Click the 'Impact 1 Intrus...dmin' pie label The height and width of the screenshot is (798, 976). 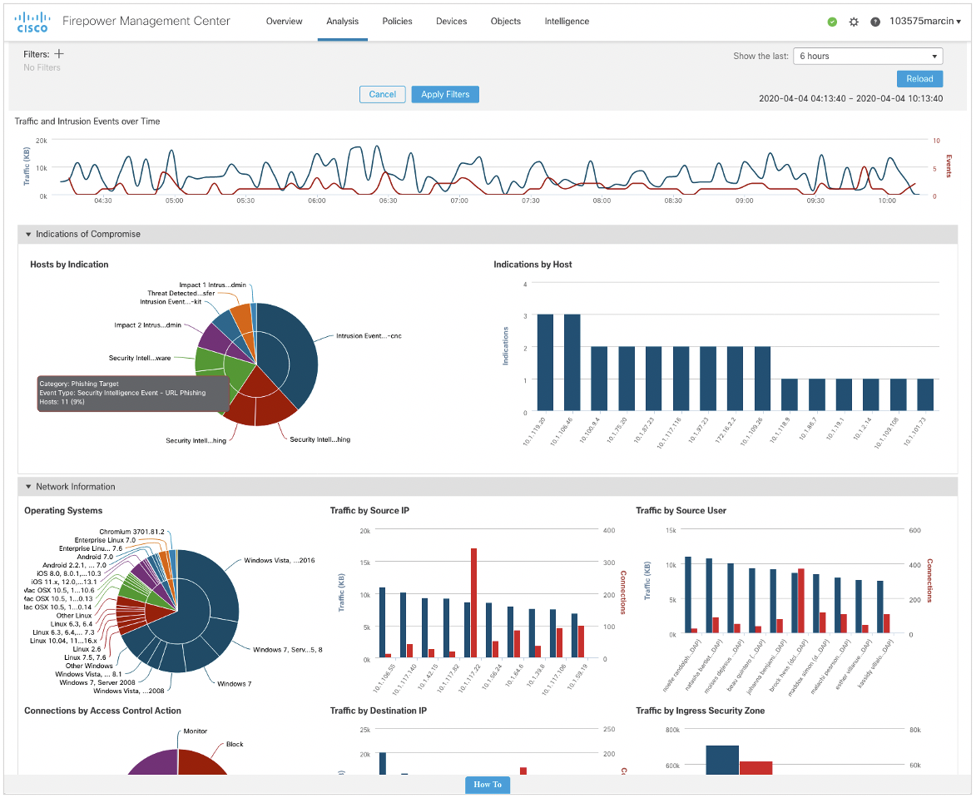212,285
